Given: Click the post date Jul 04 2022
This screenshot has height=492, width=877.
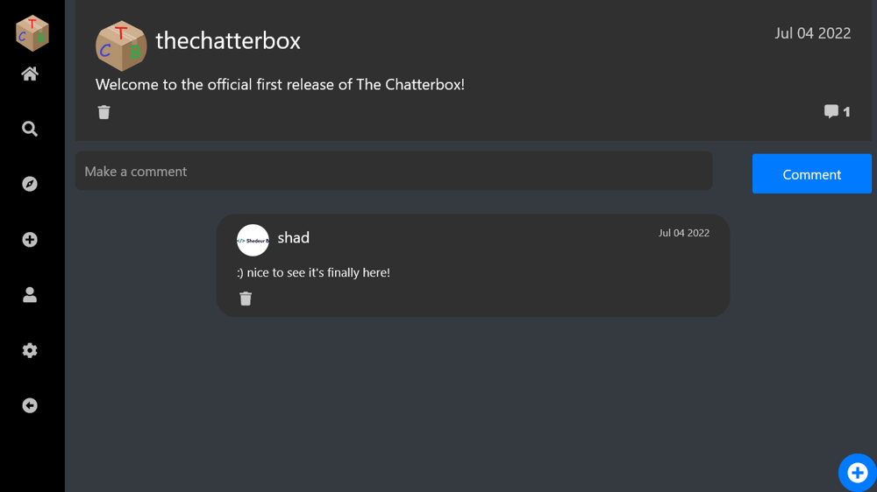Looking at the screenshot, I should pos(813,33).
